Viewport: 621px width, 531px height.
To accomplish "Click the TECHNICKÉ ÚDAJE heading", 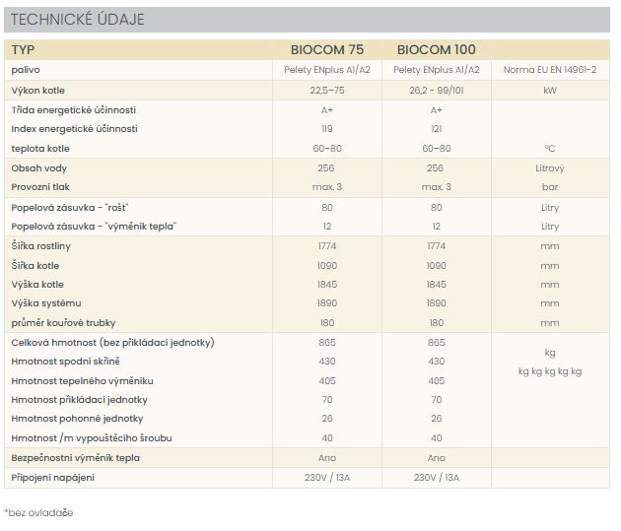I will (x=78, y=20).
